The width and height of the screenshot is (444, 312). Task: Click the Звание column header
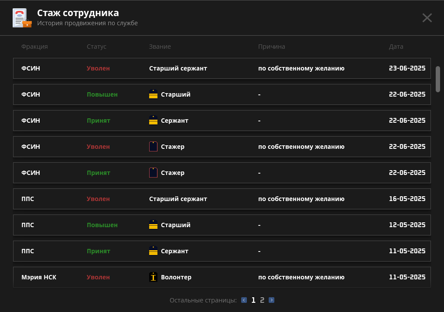tap(160, 47)
